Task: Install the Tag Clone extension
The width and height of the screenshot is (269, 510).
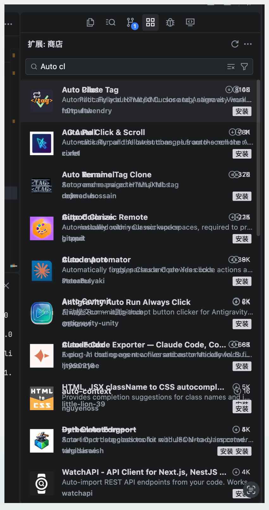Action: pos(242,196)
